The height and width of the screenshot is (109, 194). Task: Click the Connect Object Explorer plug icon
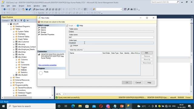[12, 21]
